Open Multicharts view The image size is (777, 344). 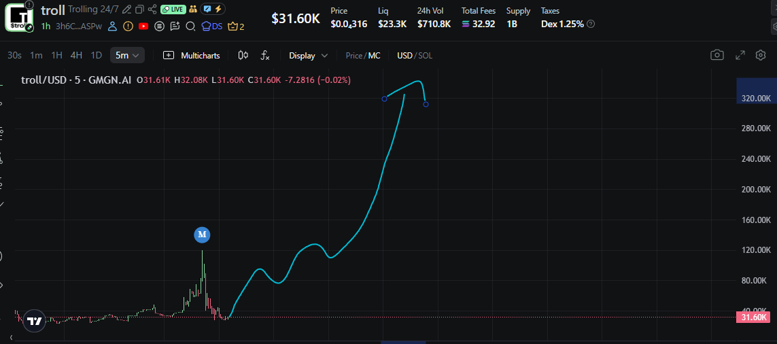click(x=191, y=56)
